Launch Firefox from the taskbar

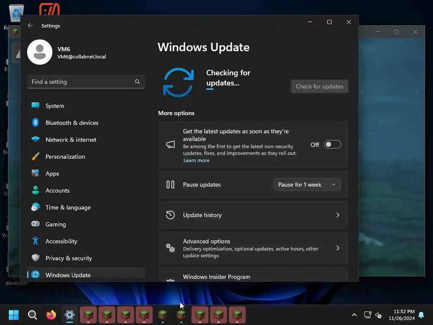(51, 314)
